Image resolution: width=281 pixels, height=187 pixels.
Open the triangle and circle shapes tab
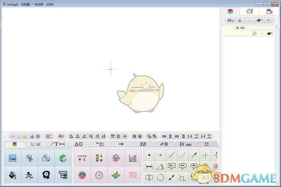click(x=79, y=144)
